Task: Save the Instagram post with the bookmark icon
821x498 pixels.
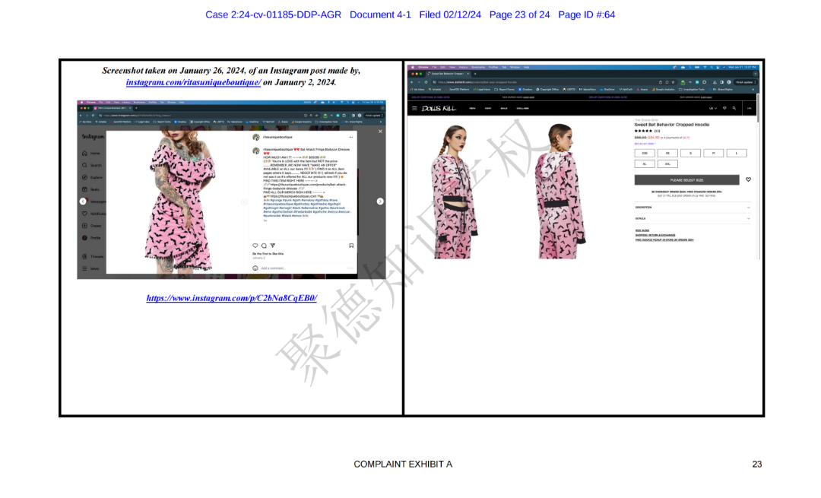Action: tap(351, 246)
